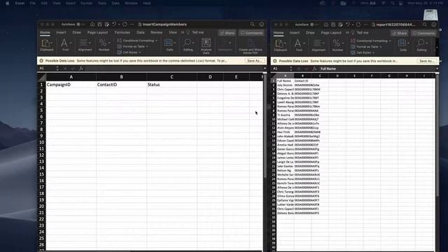This screenshot has height=252, width=448.
Task: Open Editing group in report window ribbon
Action: pyautogui.click(x=421, y=45)
